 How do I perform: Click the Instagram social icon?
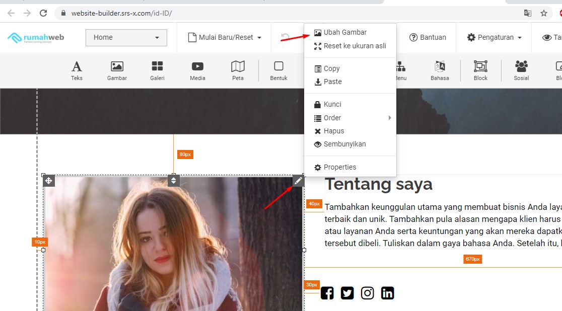368,293
